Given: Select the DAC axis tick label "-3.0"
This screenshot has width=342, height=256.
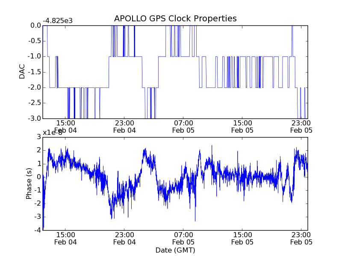Looking at the screenshot, I should tap(35, 119).
